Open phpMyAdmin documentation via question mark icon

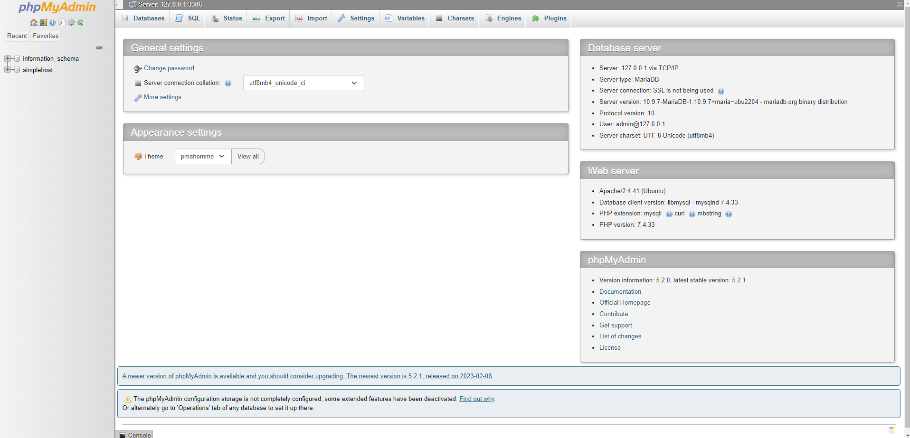[x=52, y=22]
